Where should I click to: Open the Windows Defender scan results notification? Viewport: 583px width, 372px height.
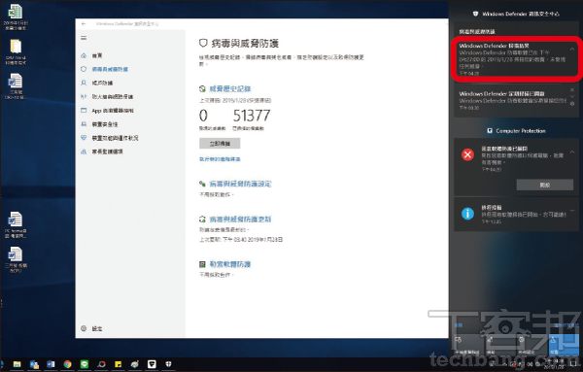pos(517,59)
